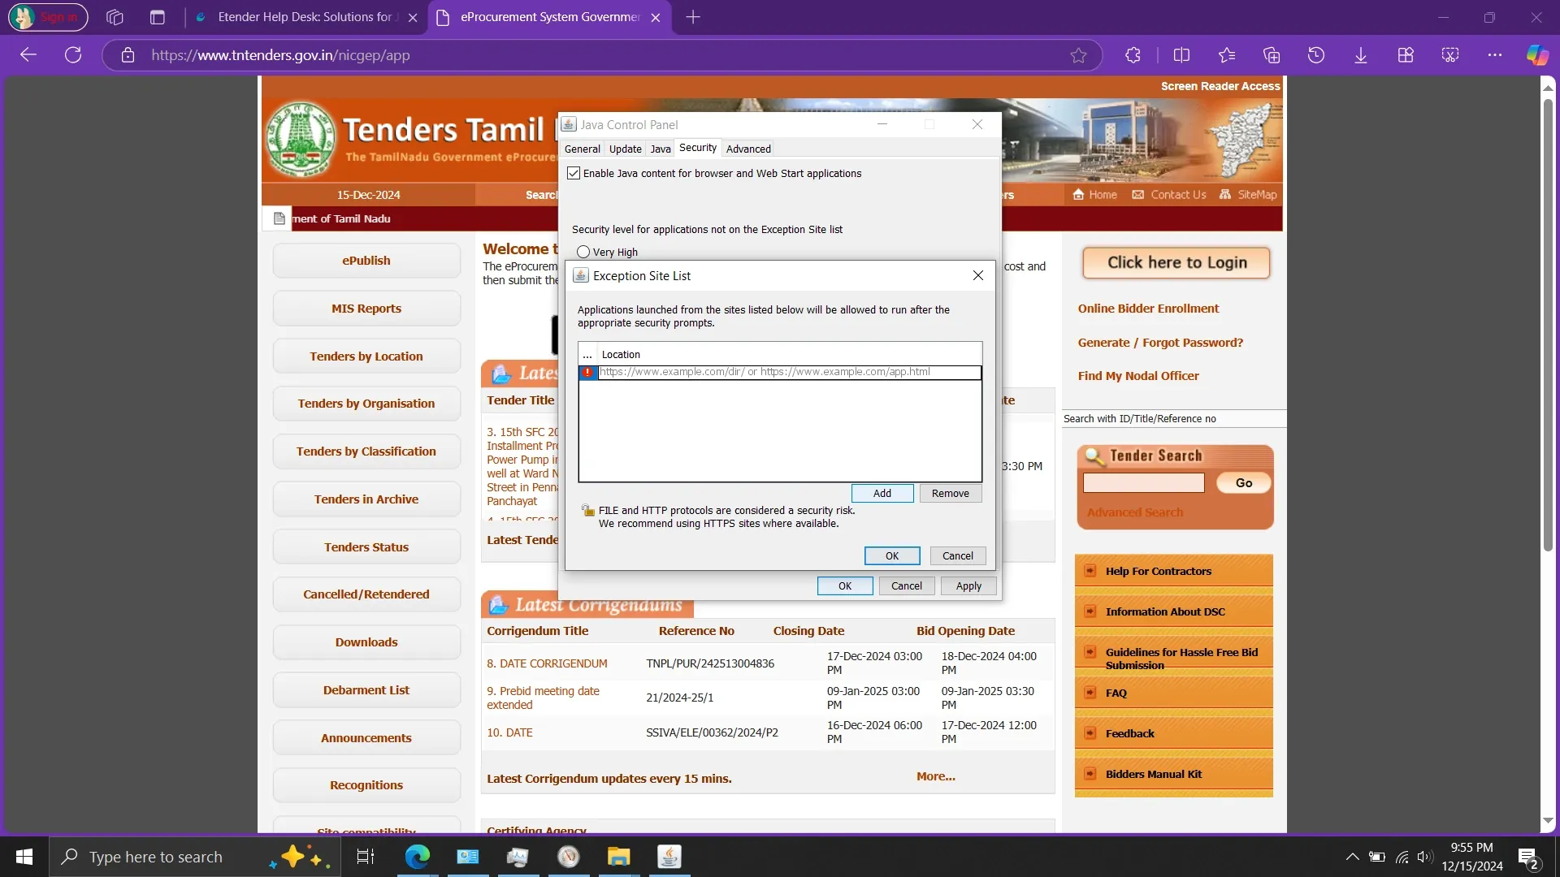Open MIS Reports menu item
The height and width of the screenshot is (877, 1560).
pos(366,309)
